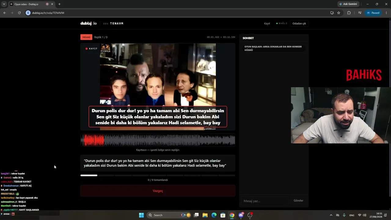
Task: Open the Chrome three-dot menu
Action: pos(386,13)
